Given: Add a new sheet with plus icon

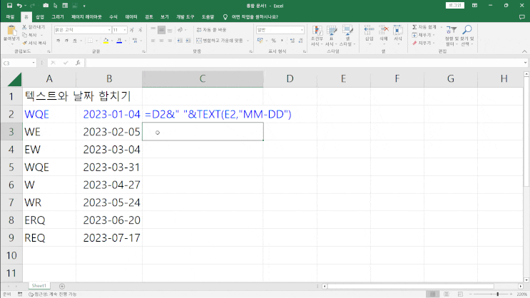Looking at the screenshot, I should coord(62,286).
